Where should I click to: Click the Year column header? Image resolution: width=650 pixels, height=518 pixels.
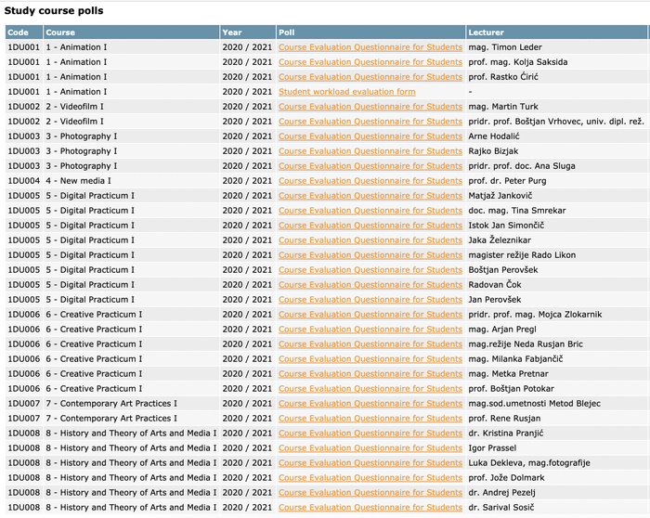248,32
